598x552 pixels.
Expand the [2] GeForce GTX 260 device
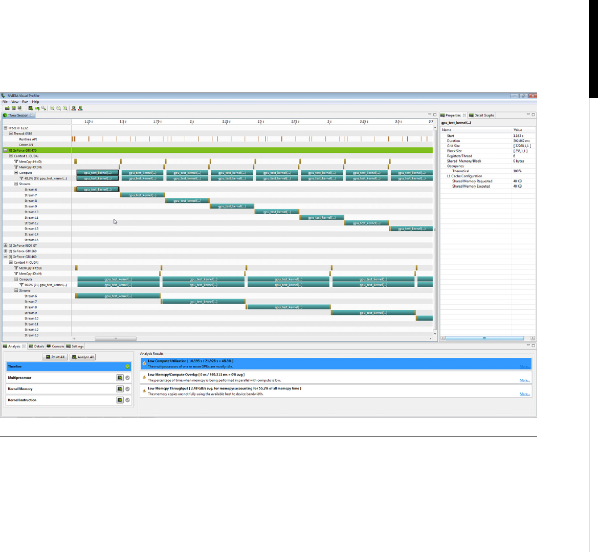5,251
